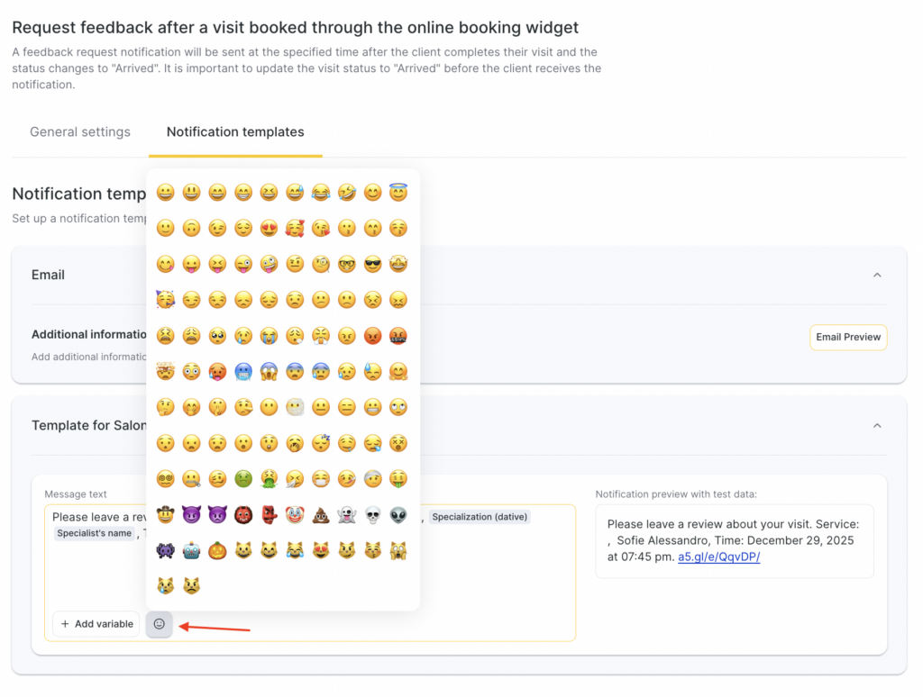This screenshot has width=923, height=697.
Task: Collapse the Template for Salon section
Action: (x=877, y=425)
